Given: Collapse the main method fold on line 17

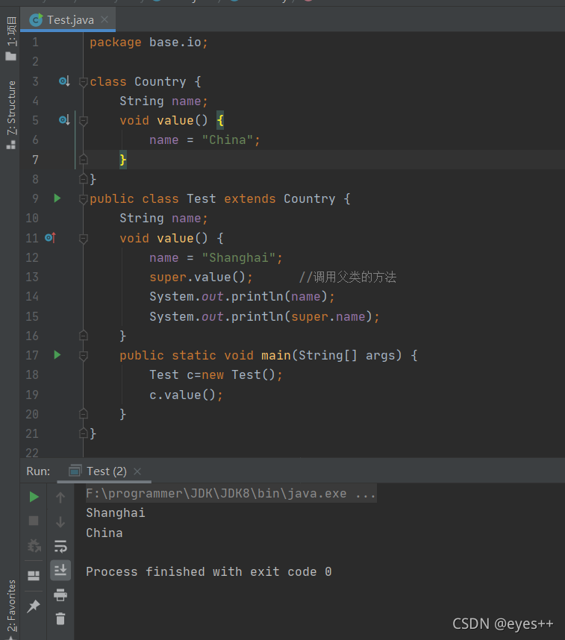Looking at the screenshot, I should (x=84, y=356).
